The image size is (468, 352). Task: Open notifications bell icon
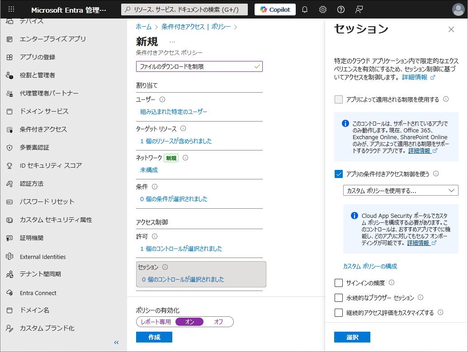305,9
